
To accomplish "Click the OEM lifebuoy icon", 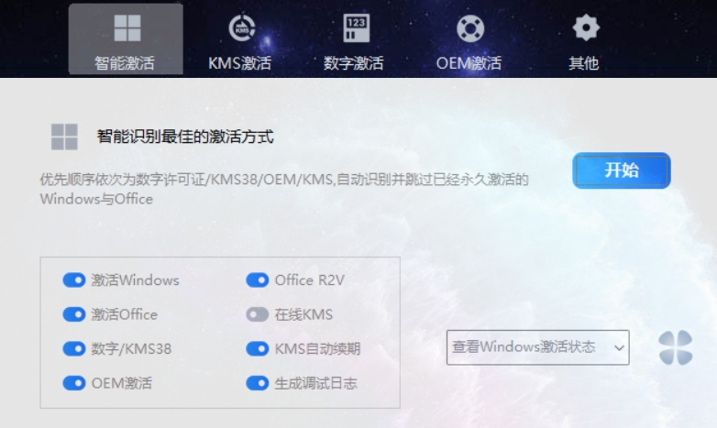I will click(x=470, y=28).
